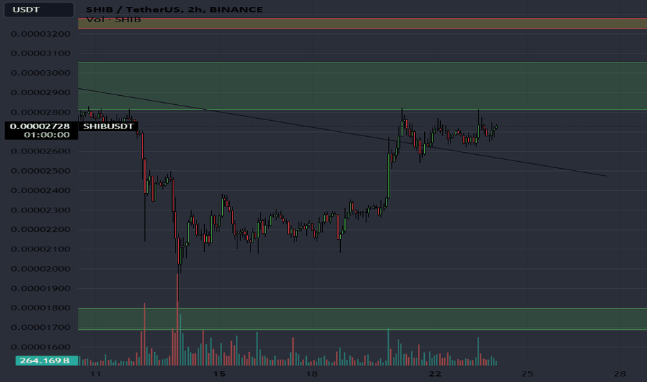Click the USDT currency button
The image size is (647, 382).
pos(39,10)
